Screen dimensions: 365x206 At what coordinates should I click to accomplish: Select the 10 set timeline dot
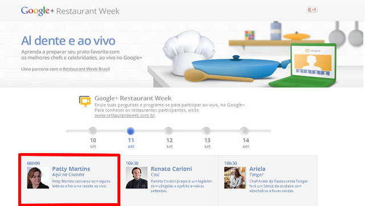point(92,131)
